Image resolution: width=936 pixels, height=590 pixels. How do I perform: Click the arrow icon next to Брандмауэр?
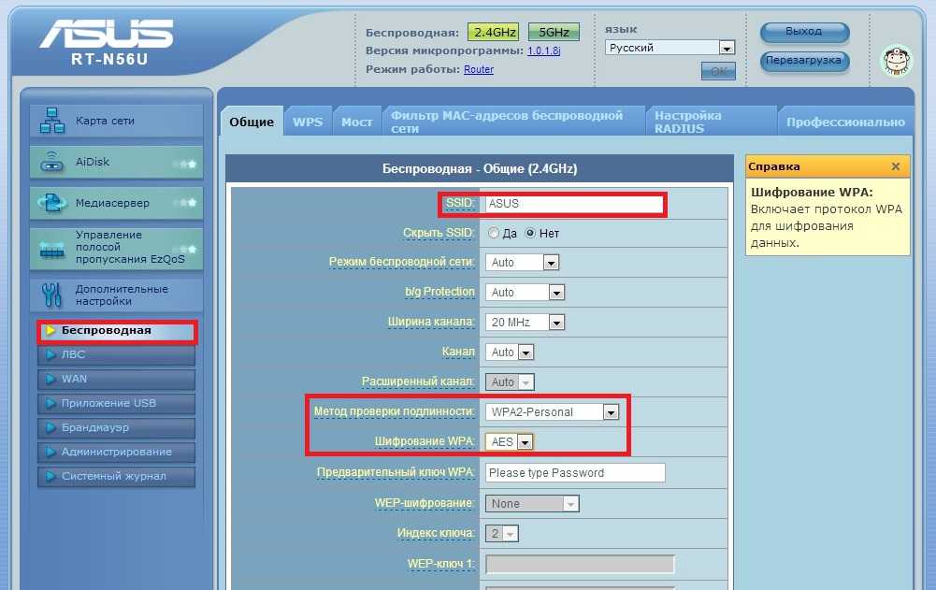50,427
